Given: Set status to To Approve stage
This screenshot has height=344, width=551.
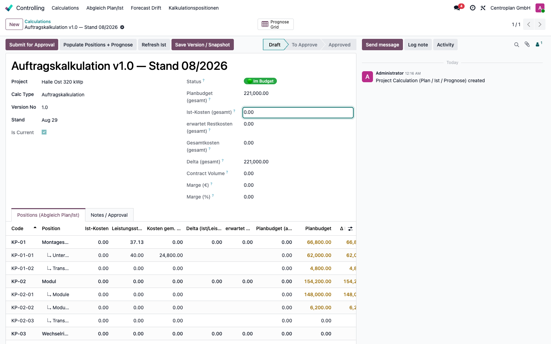Looking at the screenshot, I should point(304,45).
